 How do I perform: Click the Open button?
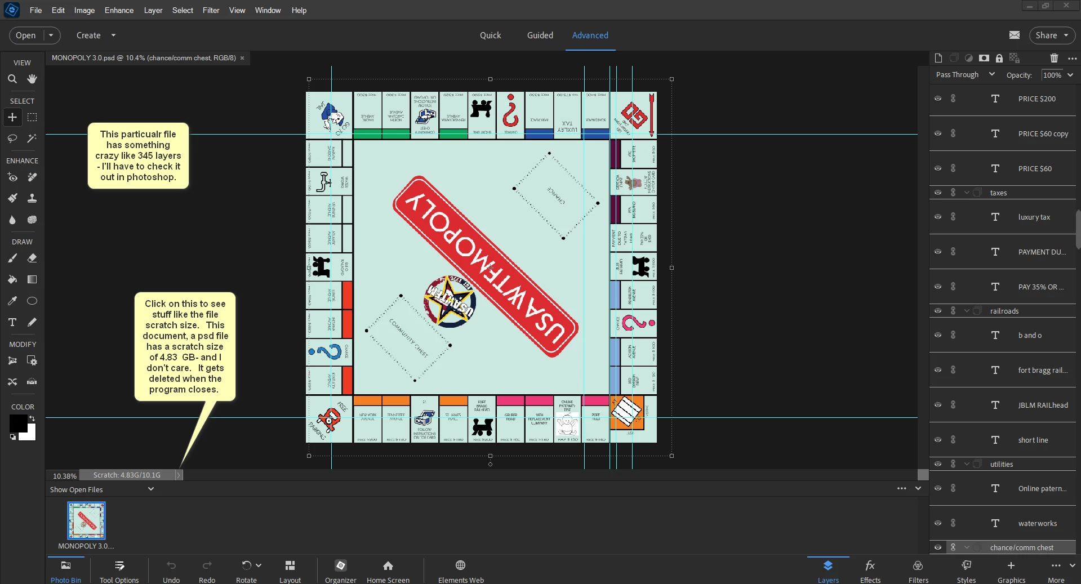point(26,35)
